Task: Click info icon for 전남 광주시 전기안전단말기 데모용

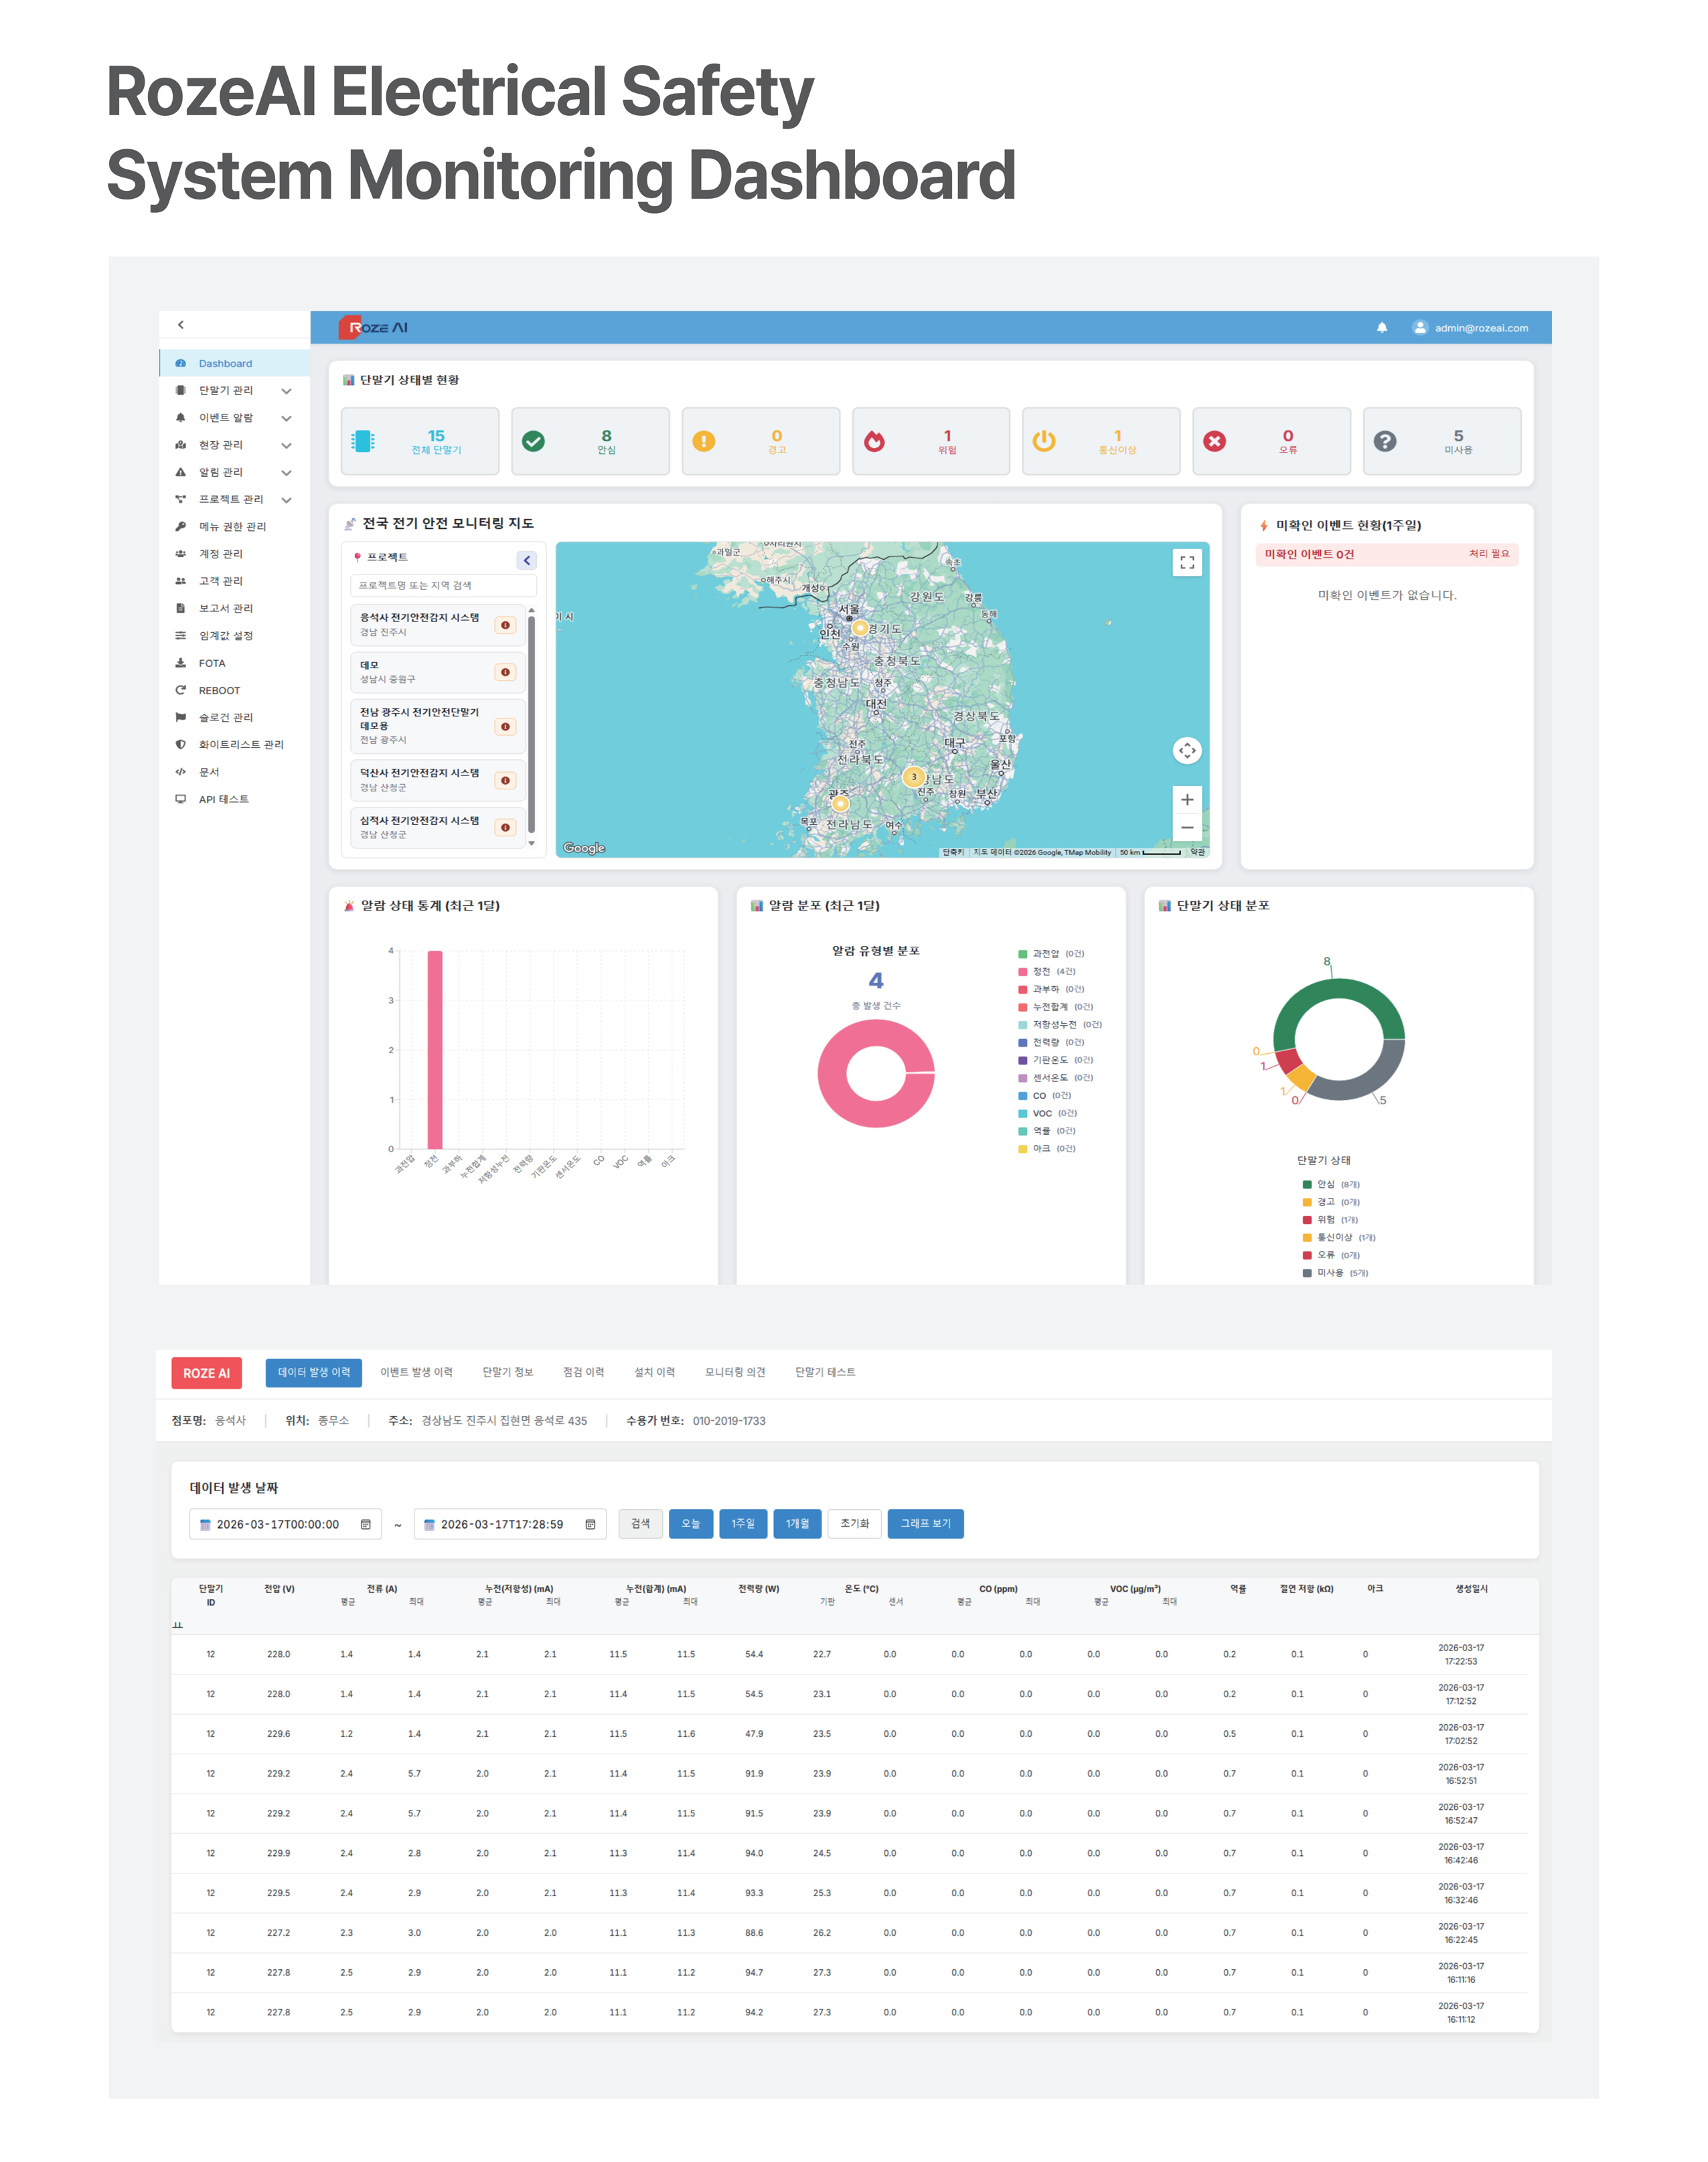Action: click(x=506, y=727)
